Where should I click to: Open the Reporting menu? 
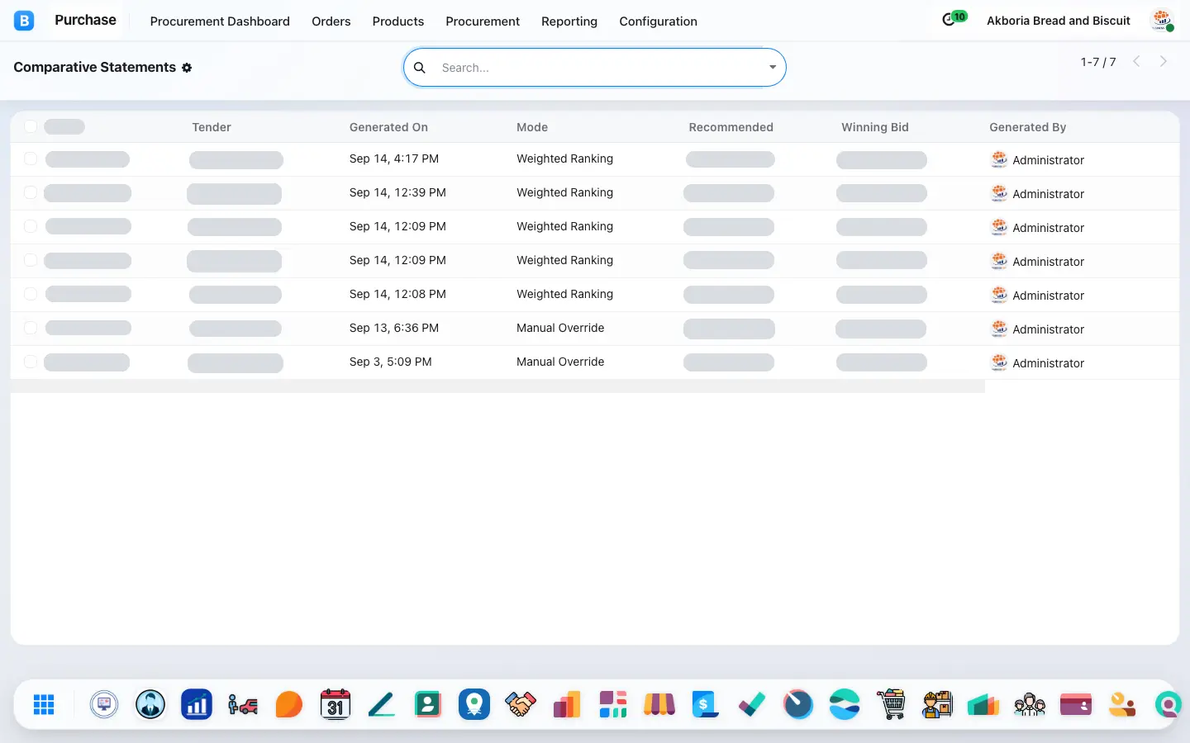point(569,21)
